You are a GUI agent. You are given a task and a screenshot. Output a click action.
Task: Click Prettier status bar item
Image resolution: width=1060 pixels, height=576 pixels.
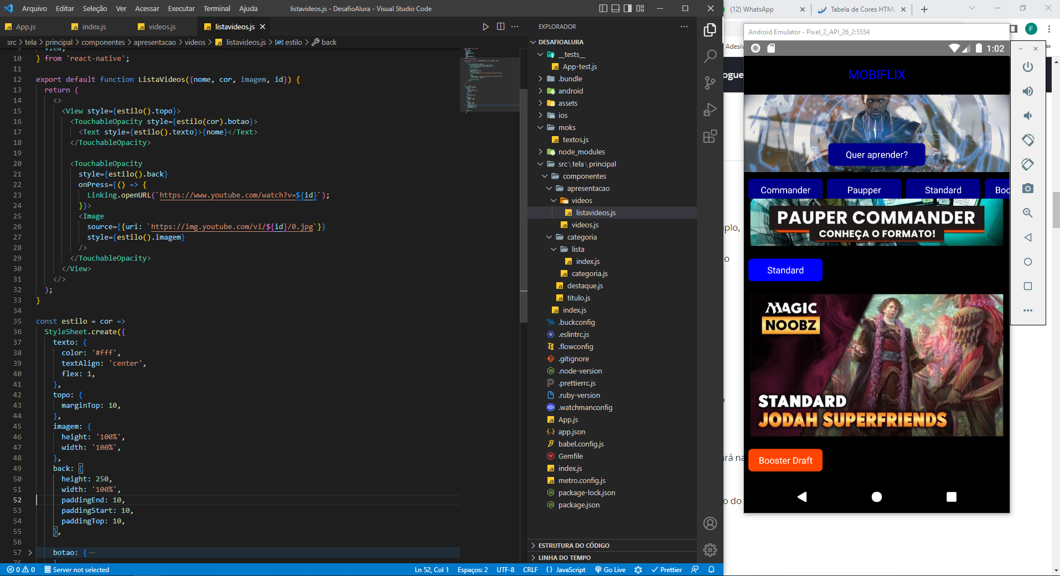coord(666,569)
